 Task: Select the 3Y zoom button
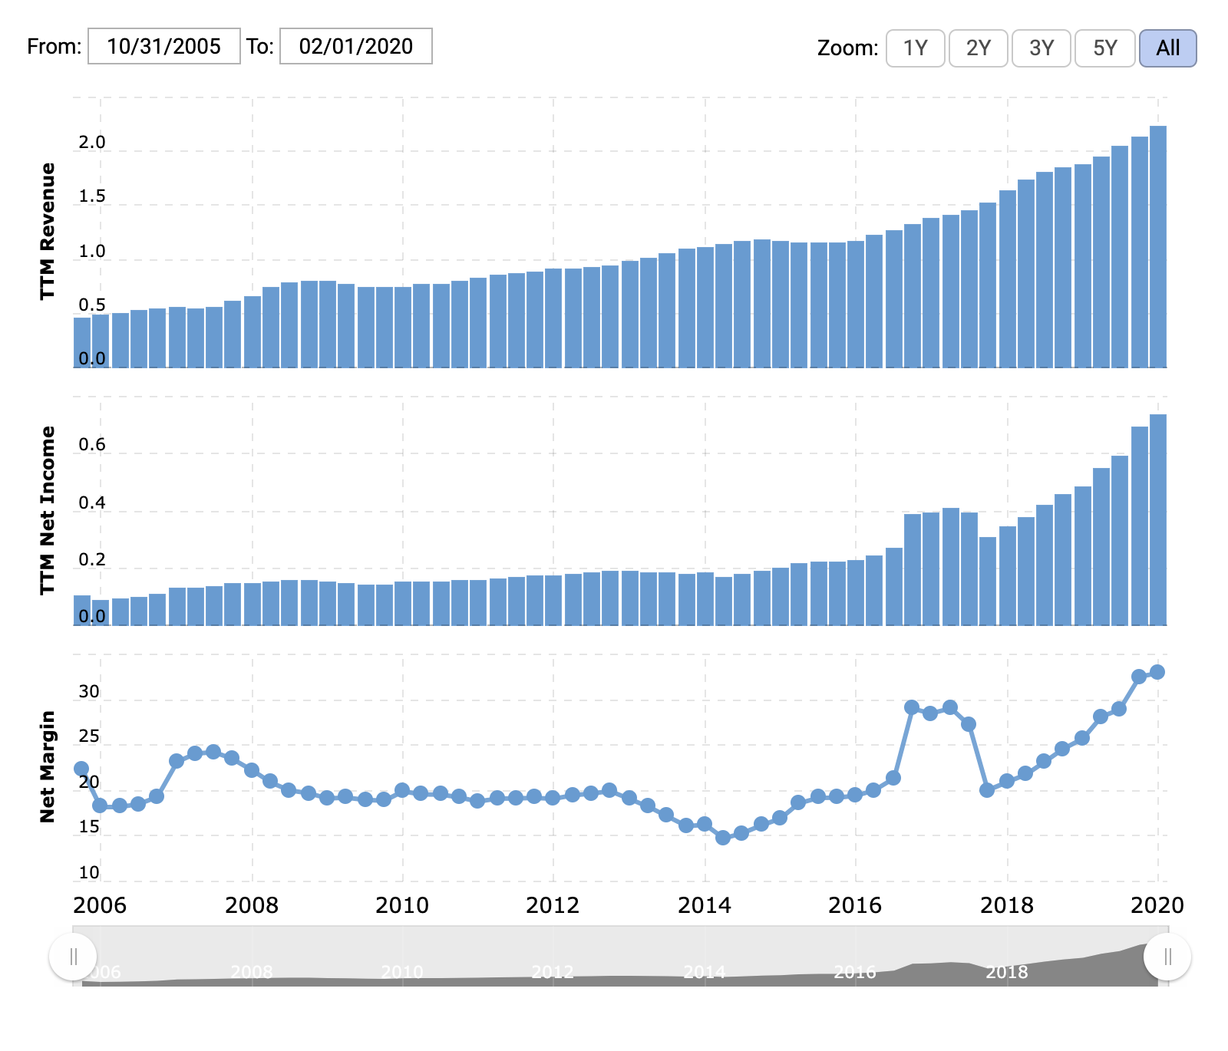pos(1041,48)
